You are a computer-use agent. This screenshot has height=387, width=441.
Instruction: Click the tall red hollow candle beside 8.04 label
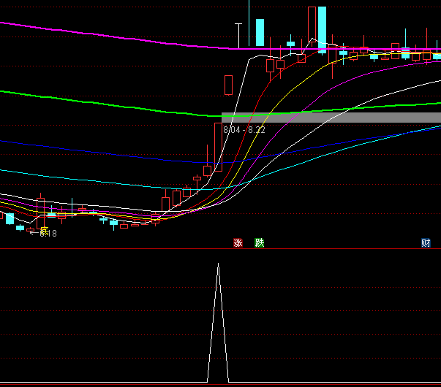point(217,146)
